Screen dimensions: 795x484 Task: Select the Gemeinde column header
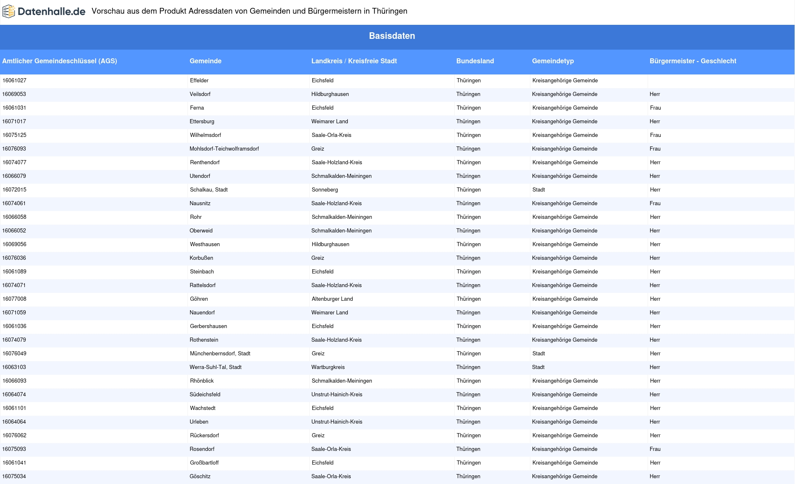[205, 61]
